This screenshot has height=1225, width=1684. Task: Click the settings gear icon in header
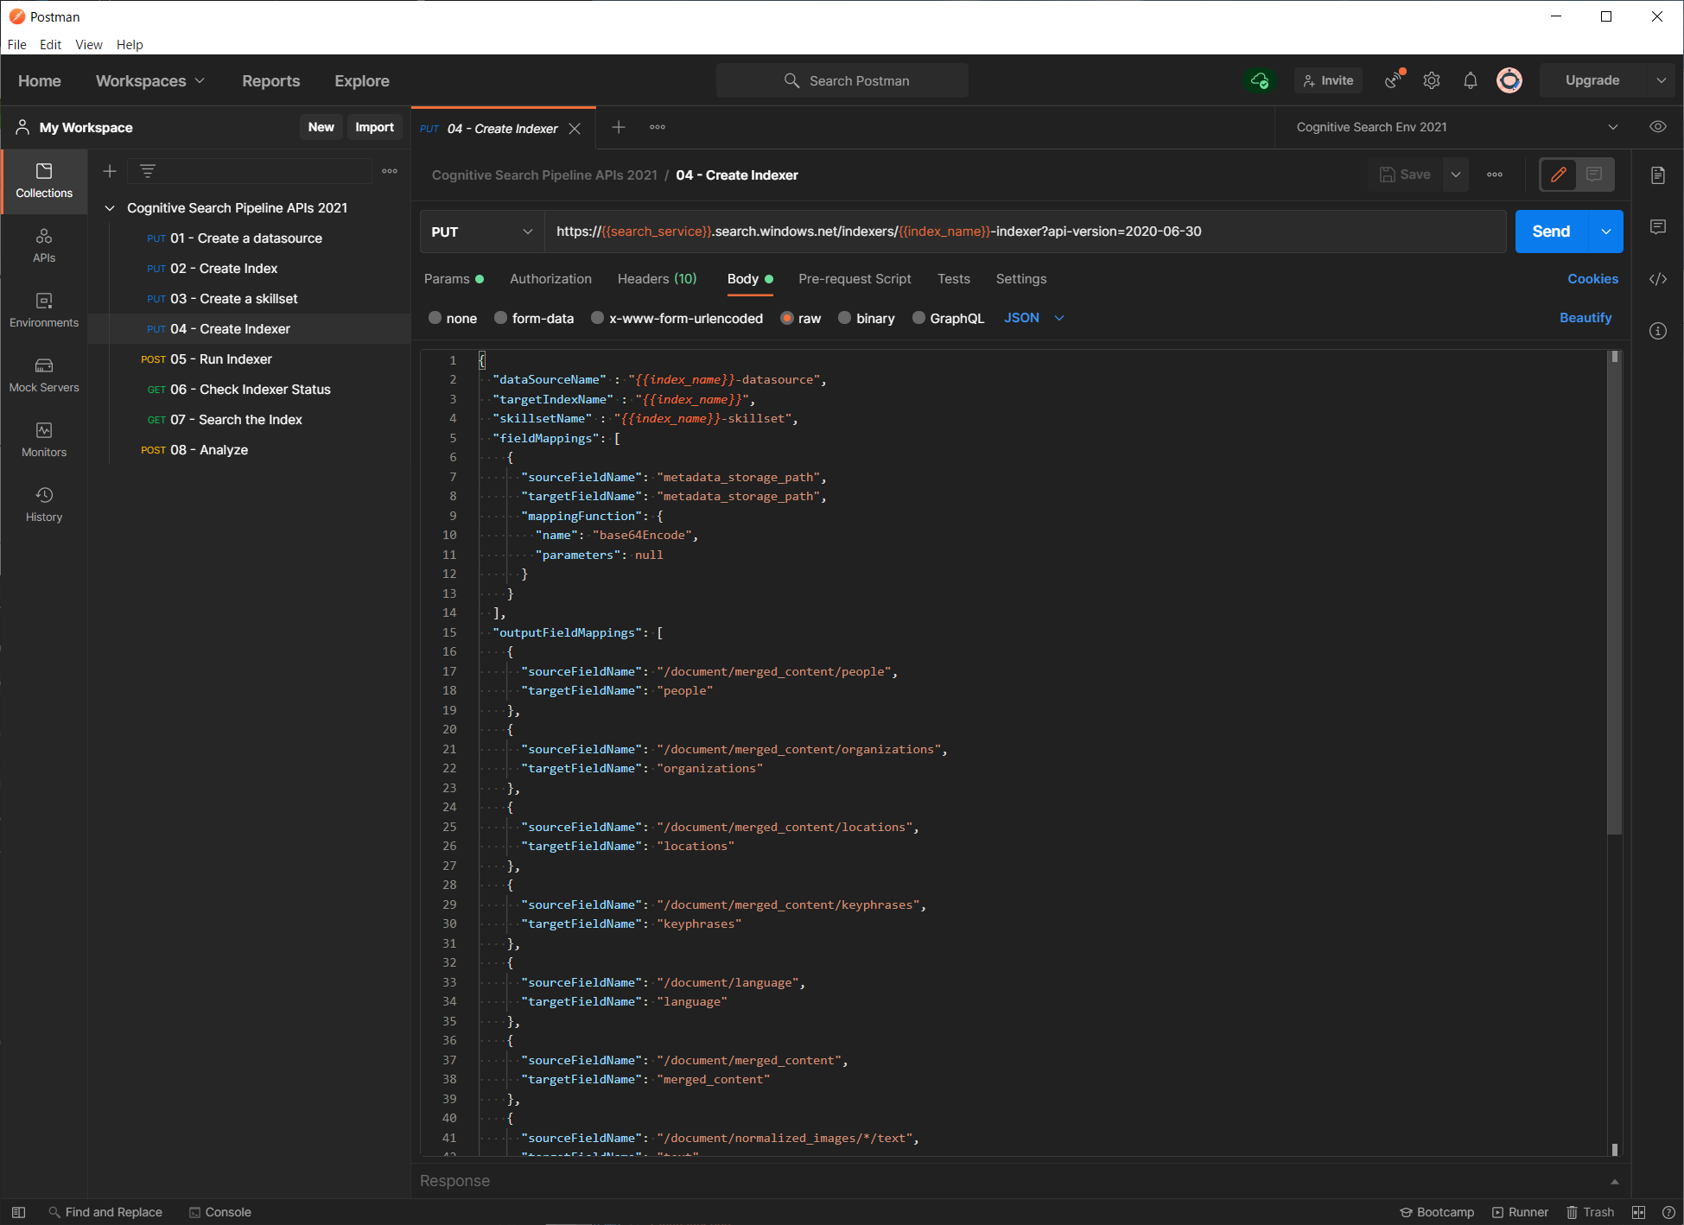(1432, 80)
